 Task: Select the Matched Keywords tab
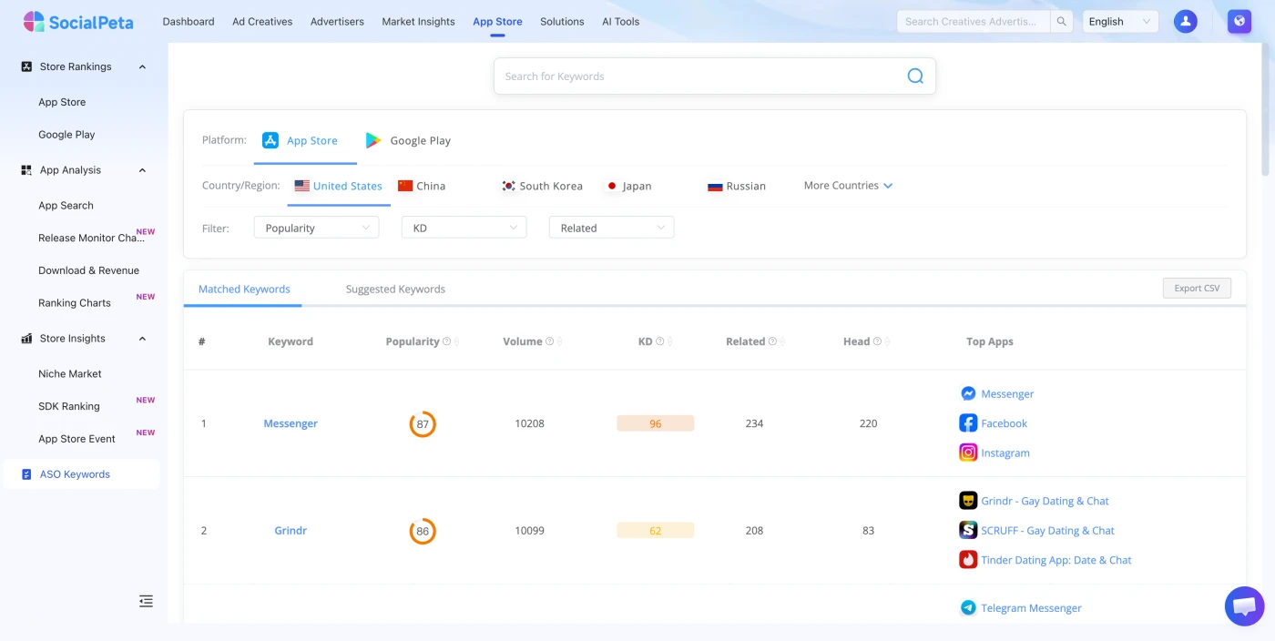244,290
